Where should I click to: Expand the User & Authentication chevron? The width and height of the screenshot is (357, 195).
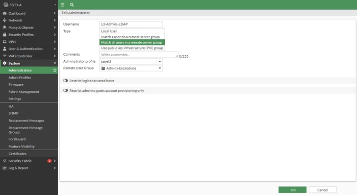[55, 49]
